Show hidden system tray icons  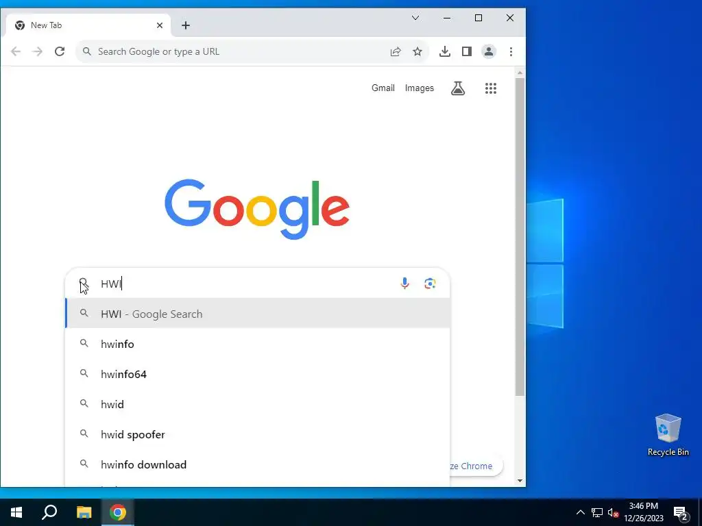580,512
